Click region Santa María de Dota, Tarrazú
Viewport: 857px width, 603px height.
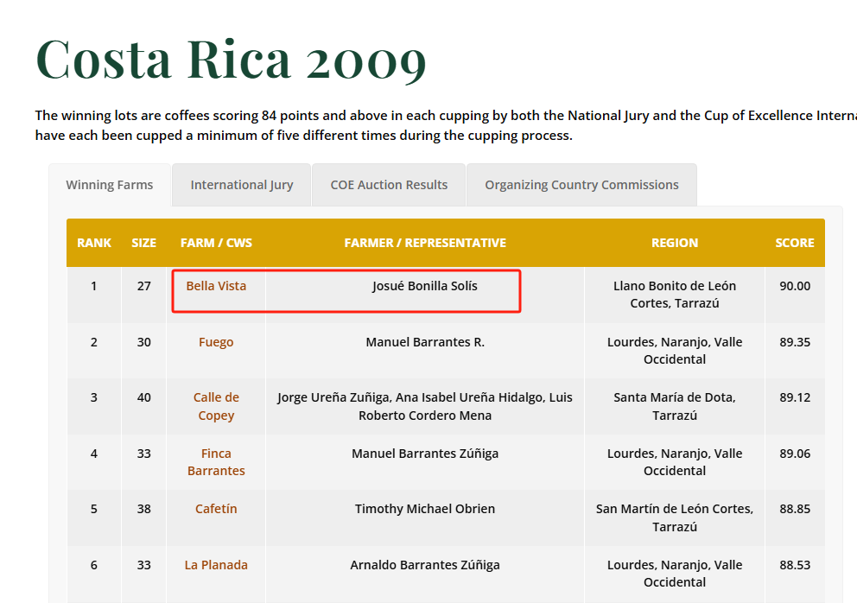click(675, 406)
